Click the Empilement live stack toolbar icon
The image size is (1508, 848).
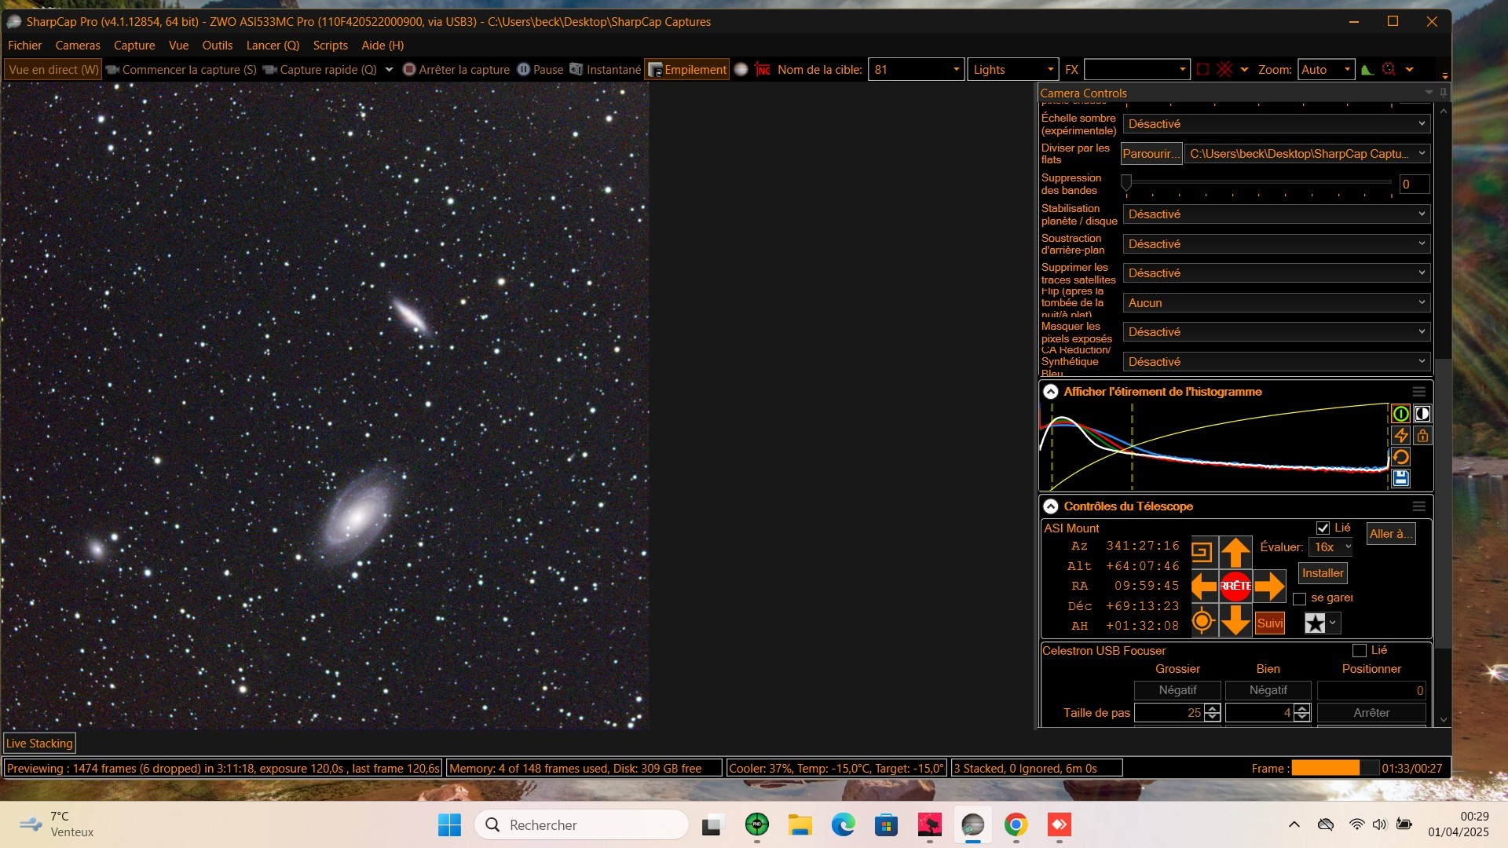(687, 70)
